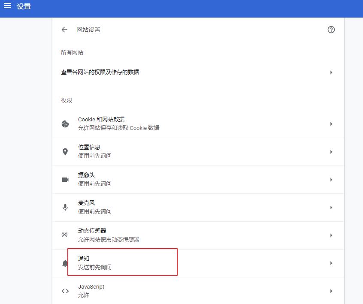
Task: Select the 摄像头 camera icon
Action: click(x=65, y=180)
